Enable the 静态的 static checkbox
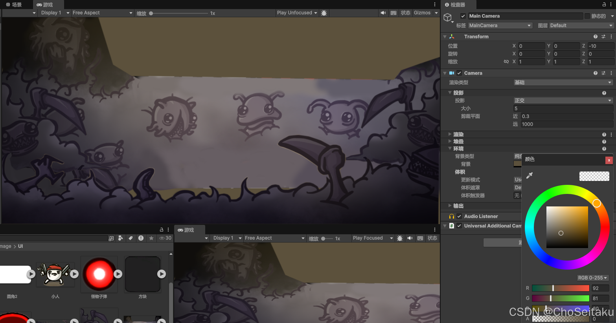Screen dimensions: 616x323 587,16
